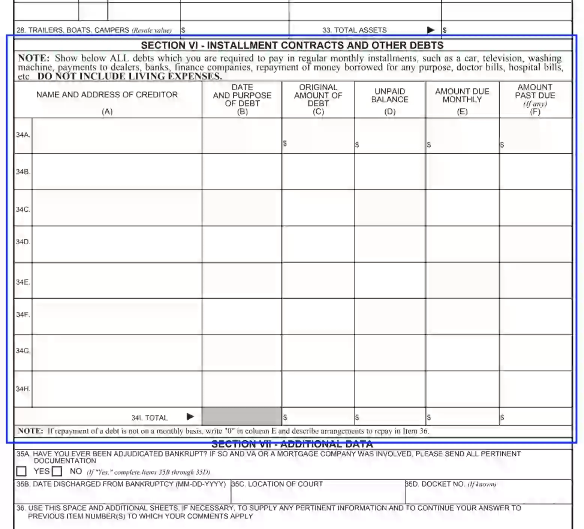Click date and purpose field for 34B
Viewport: 584px width, 529px height.
click(242, 172)
